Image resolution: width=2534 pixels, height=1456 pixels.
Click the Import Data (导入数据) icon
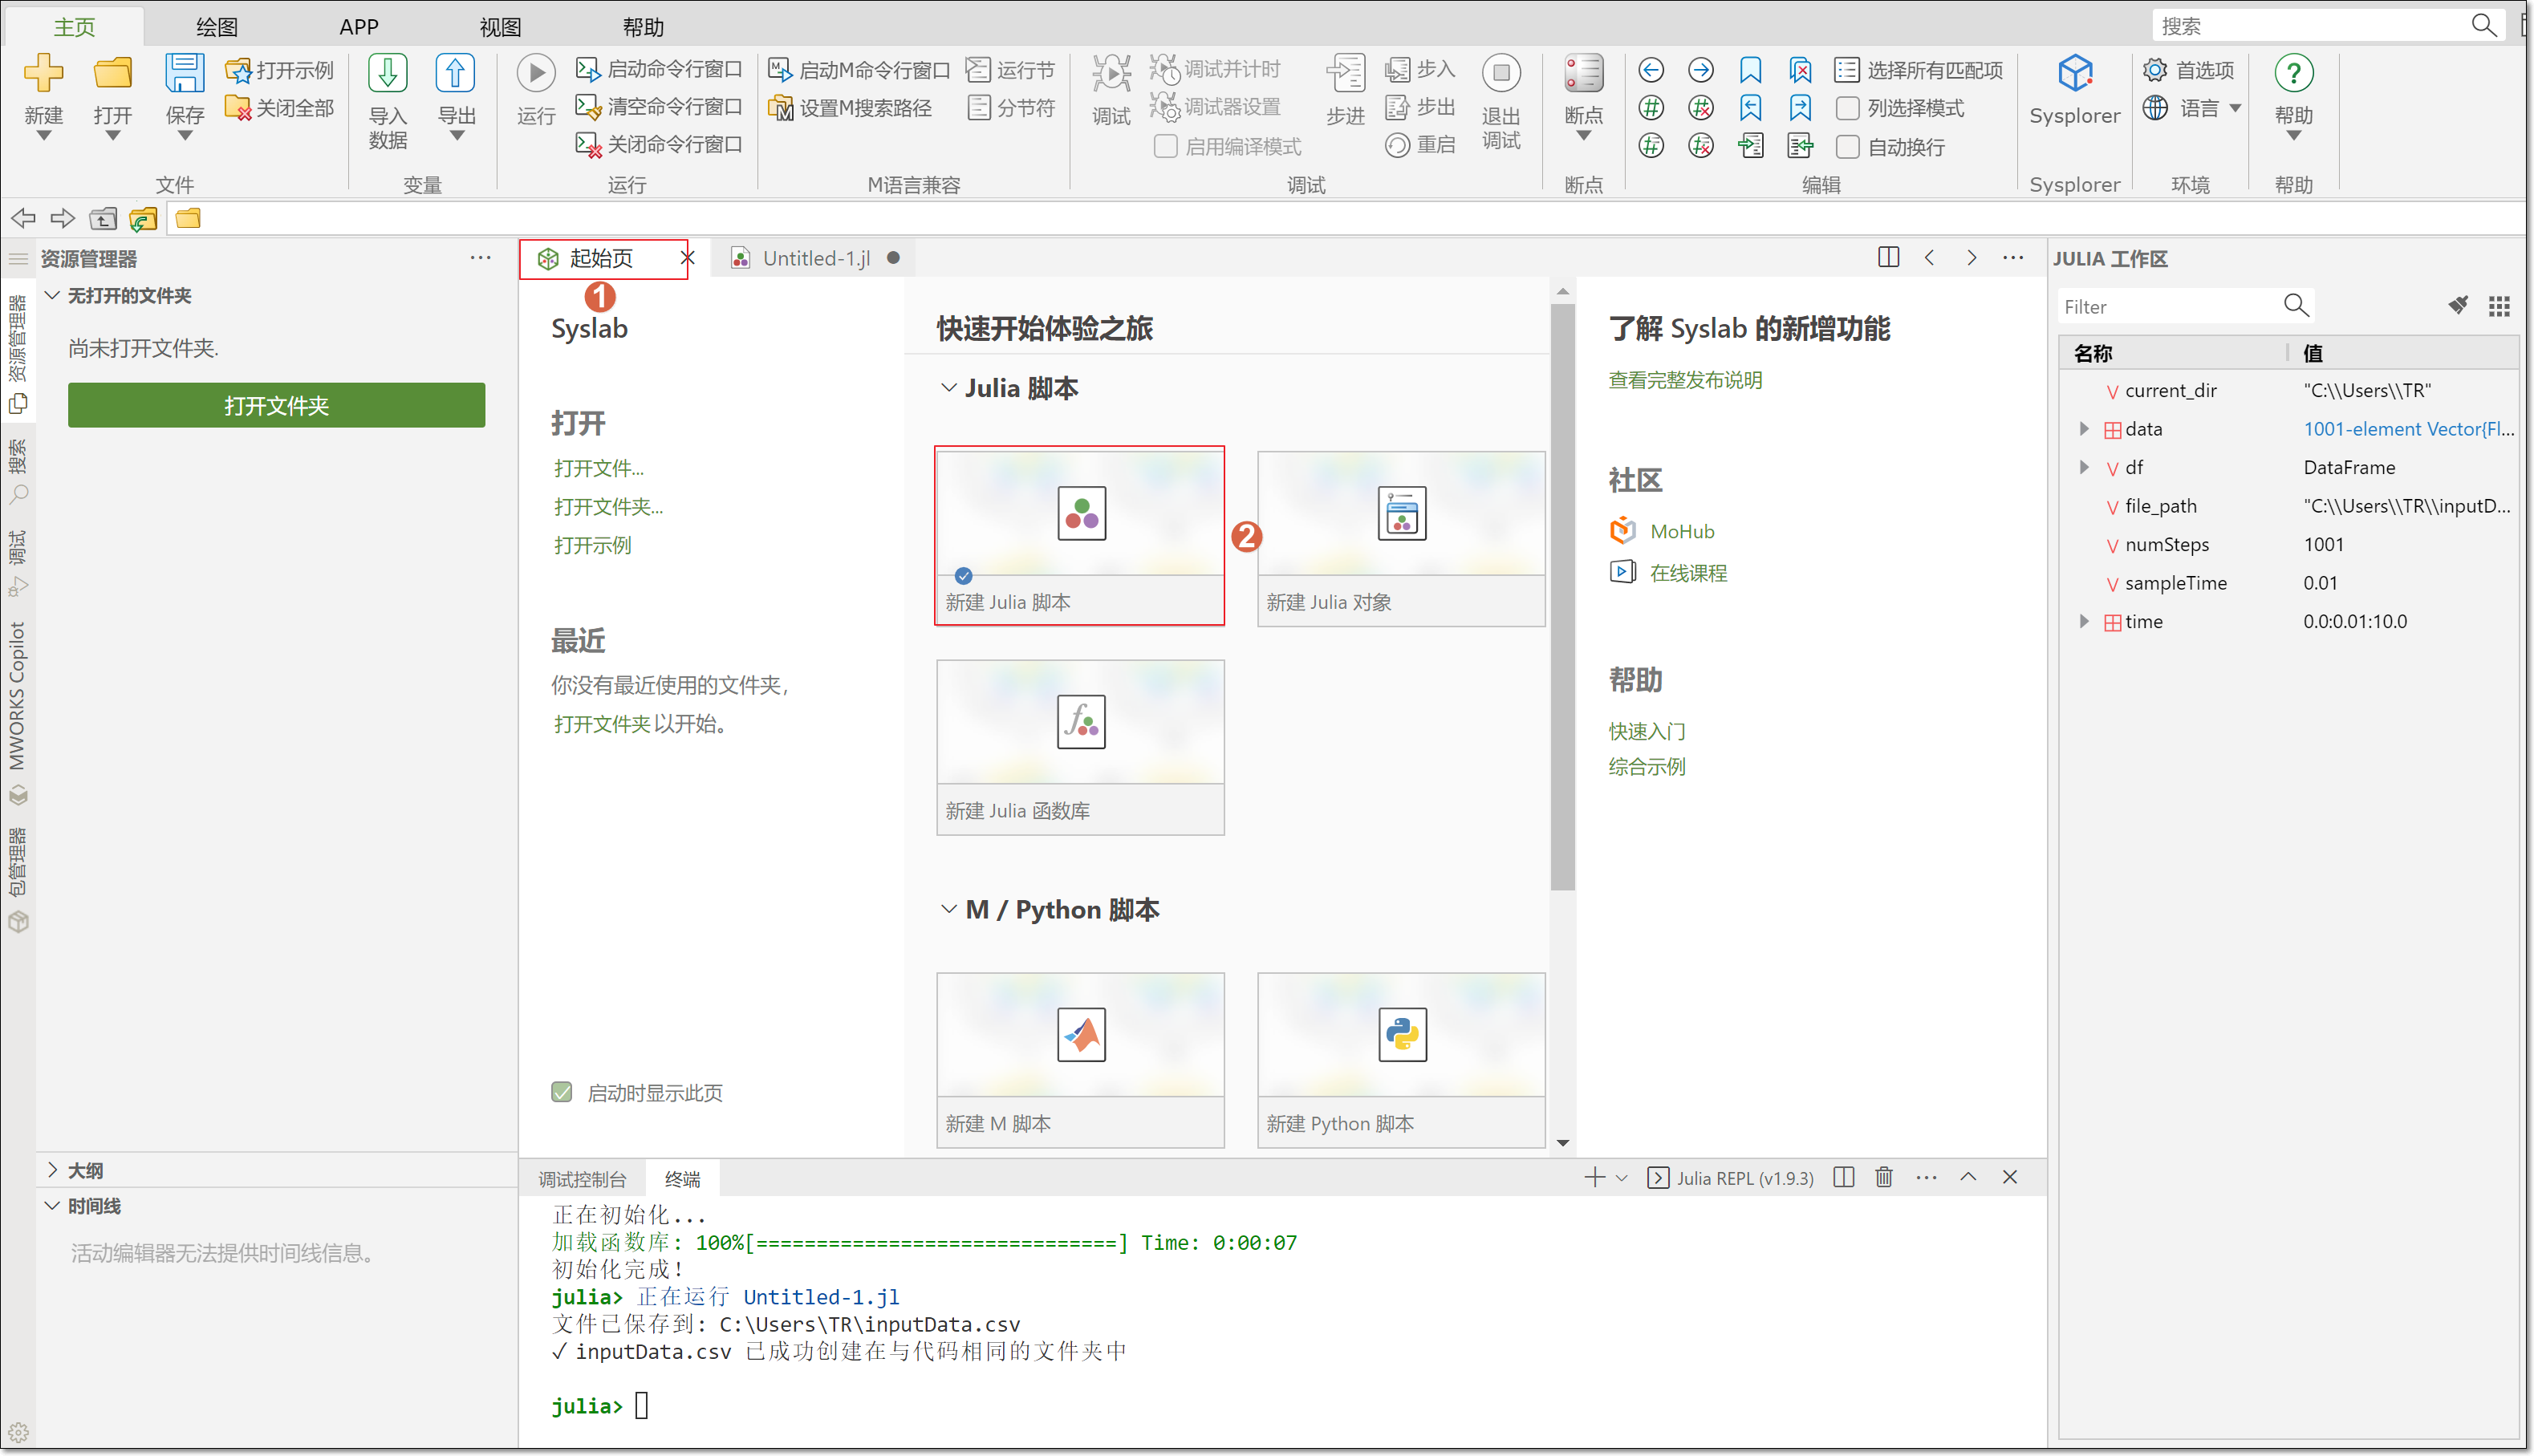pos(387,75)
